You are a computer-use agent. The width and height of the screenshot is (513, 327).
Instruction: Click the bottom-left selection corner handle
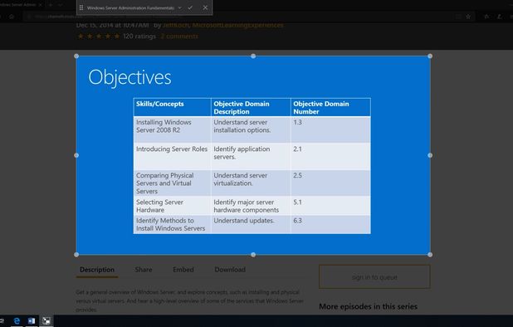coord(76,255)
